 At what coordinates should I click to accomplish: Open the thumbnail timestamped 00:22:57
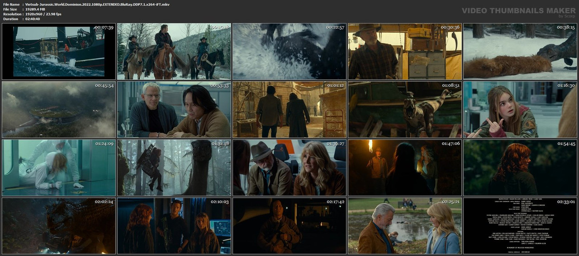(289, 51)
